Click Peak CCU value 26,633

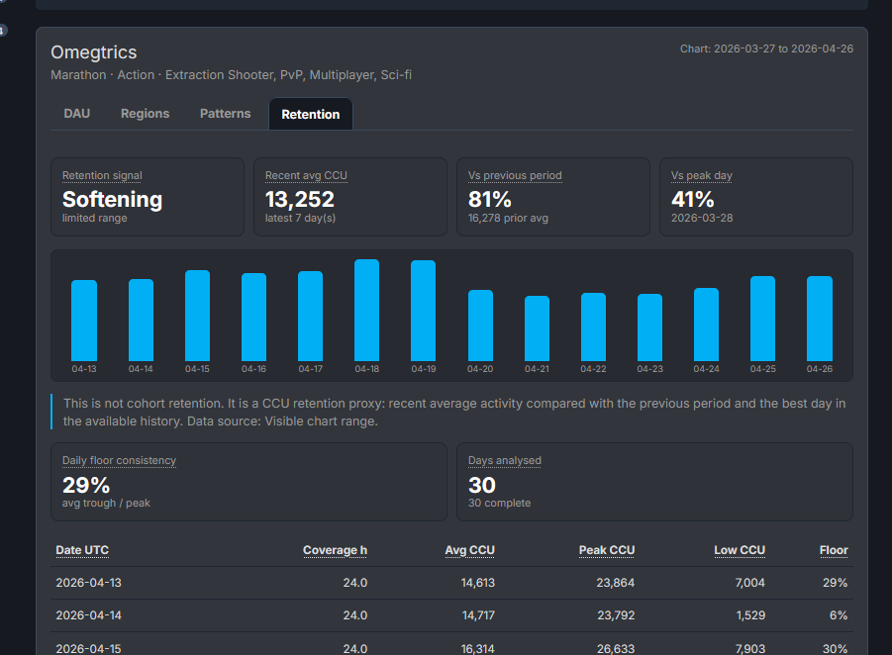pyautogui.click(x=616, y=648)
